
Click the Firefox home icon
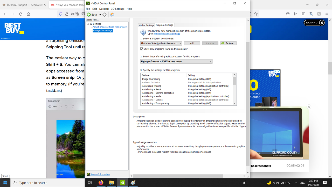[x=29, y=14]
